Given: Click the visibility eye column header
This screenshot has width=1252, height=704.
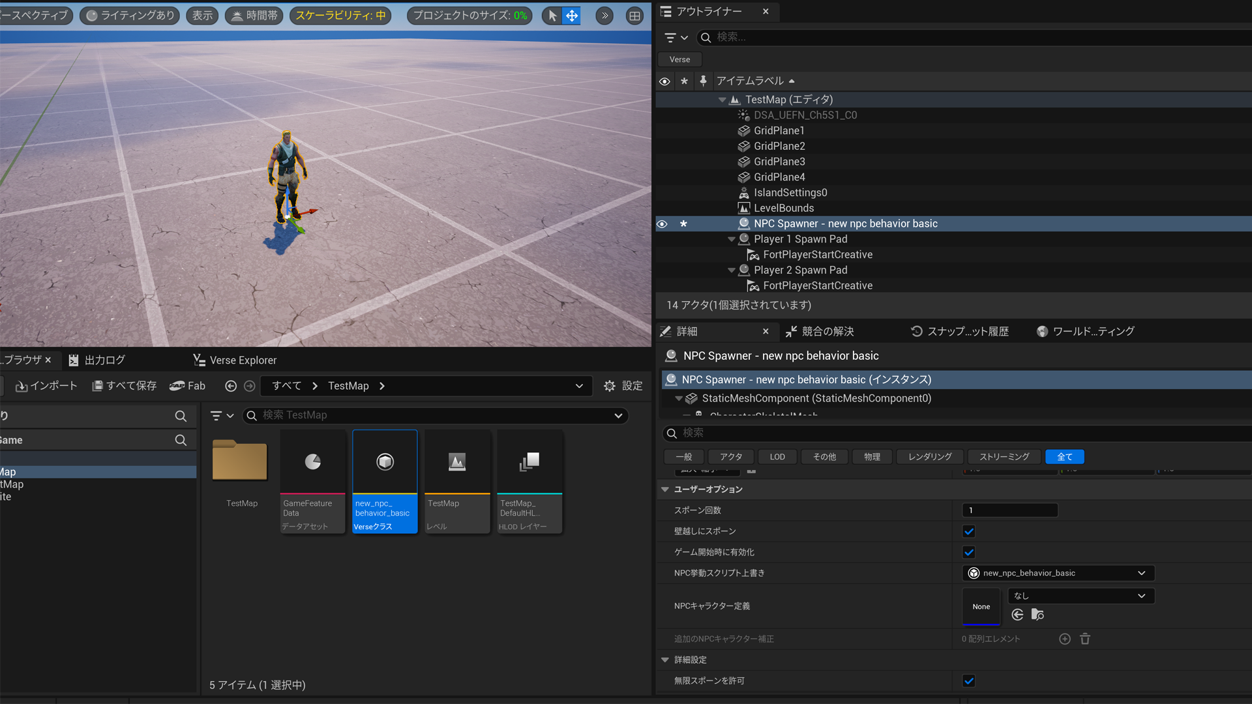Looking at the screenshot, I should point(664,81).
